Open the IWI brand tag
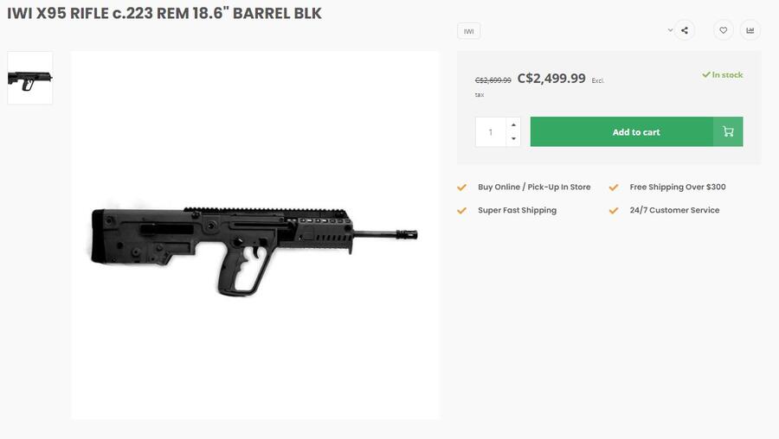779x439 pixels. 469,31
